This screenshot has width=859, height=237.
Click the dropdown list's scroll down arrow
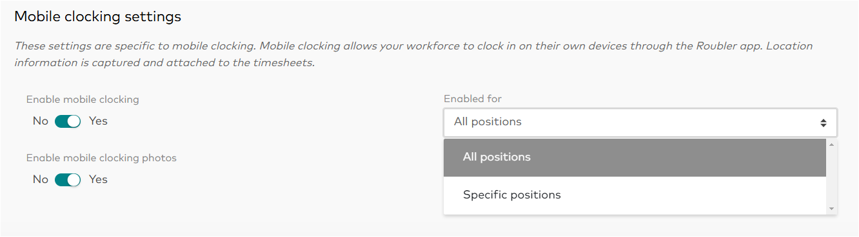coord(831,209)
